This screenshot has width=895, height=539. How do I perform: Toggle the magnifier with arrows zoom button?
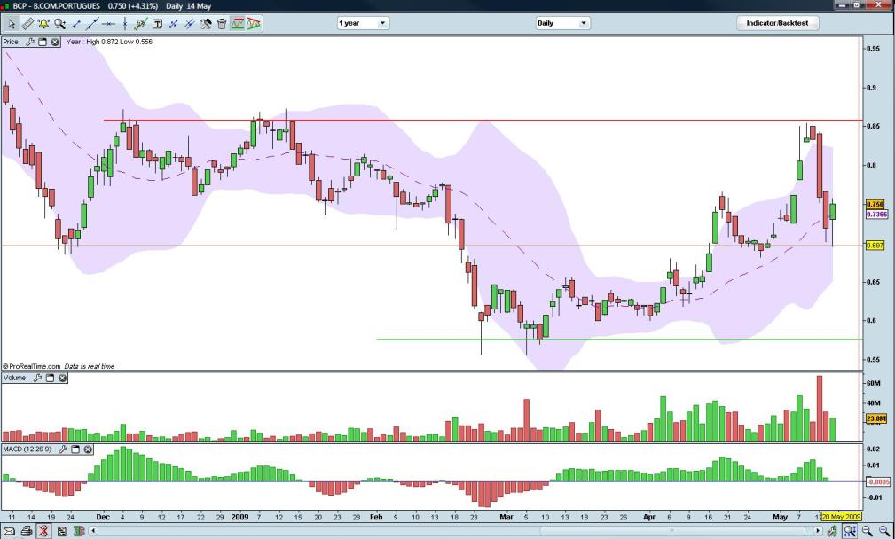850,532
